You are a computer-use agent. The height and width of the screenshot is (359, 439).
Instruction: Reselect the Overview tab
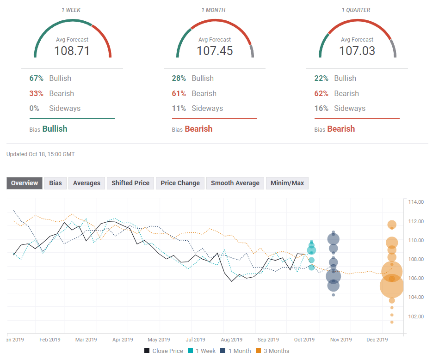click(24, 183)
